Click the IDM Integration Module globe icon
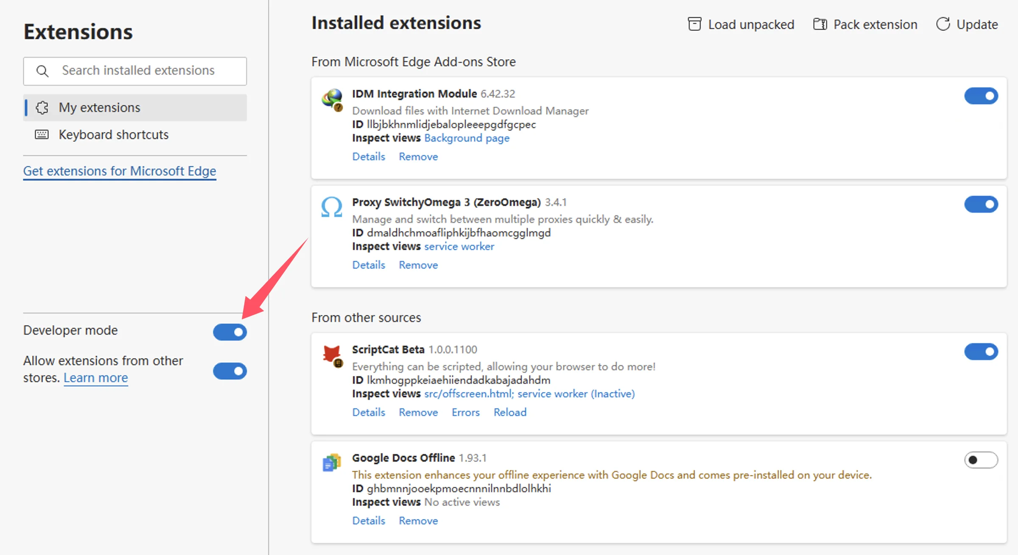 (332, 100)
